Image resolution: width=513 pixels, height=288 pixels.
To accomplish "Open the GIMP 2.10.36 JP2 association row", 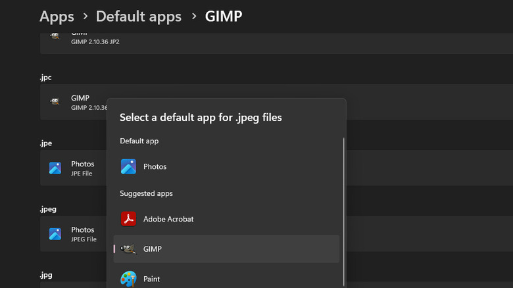I will pyautogui.click(x=276, y=43).
